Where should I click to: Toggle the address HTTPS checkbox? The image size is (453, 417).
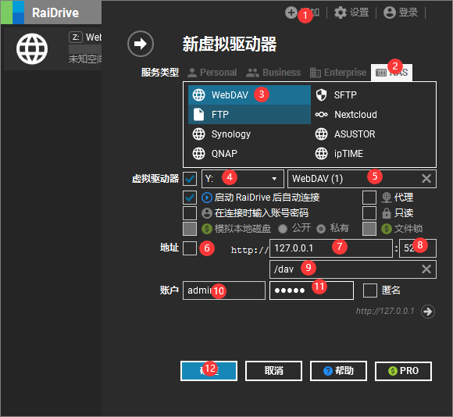190,248
